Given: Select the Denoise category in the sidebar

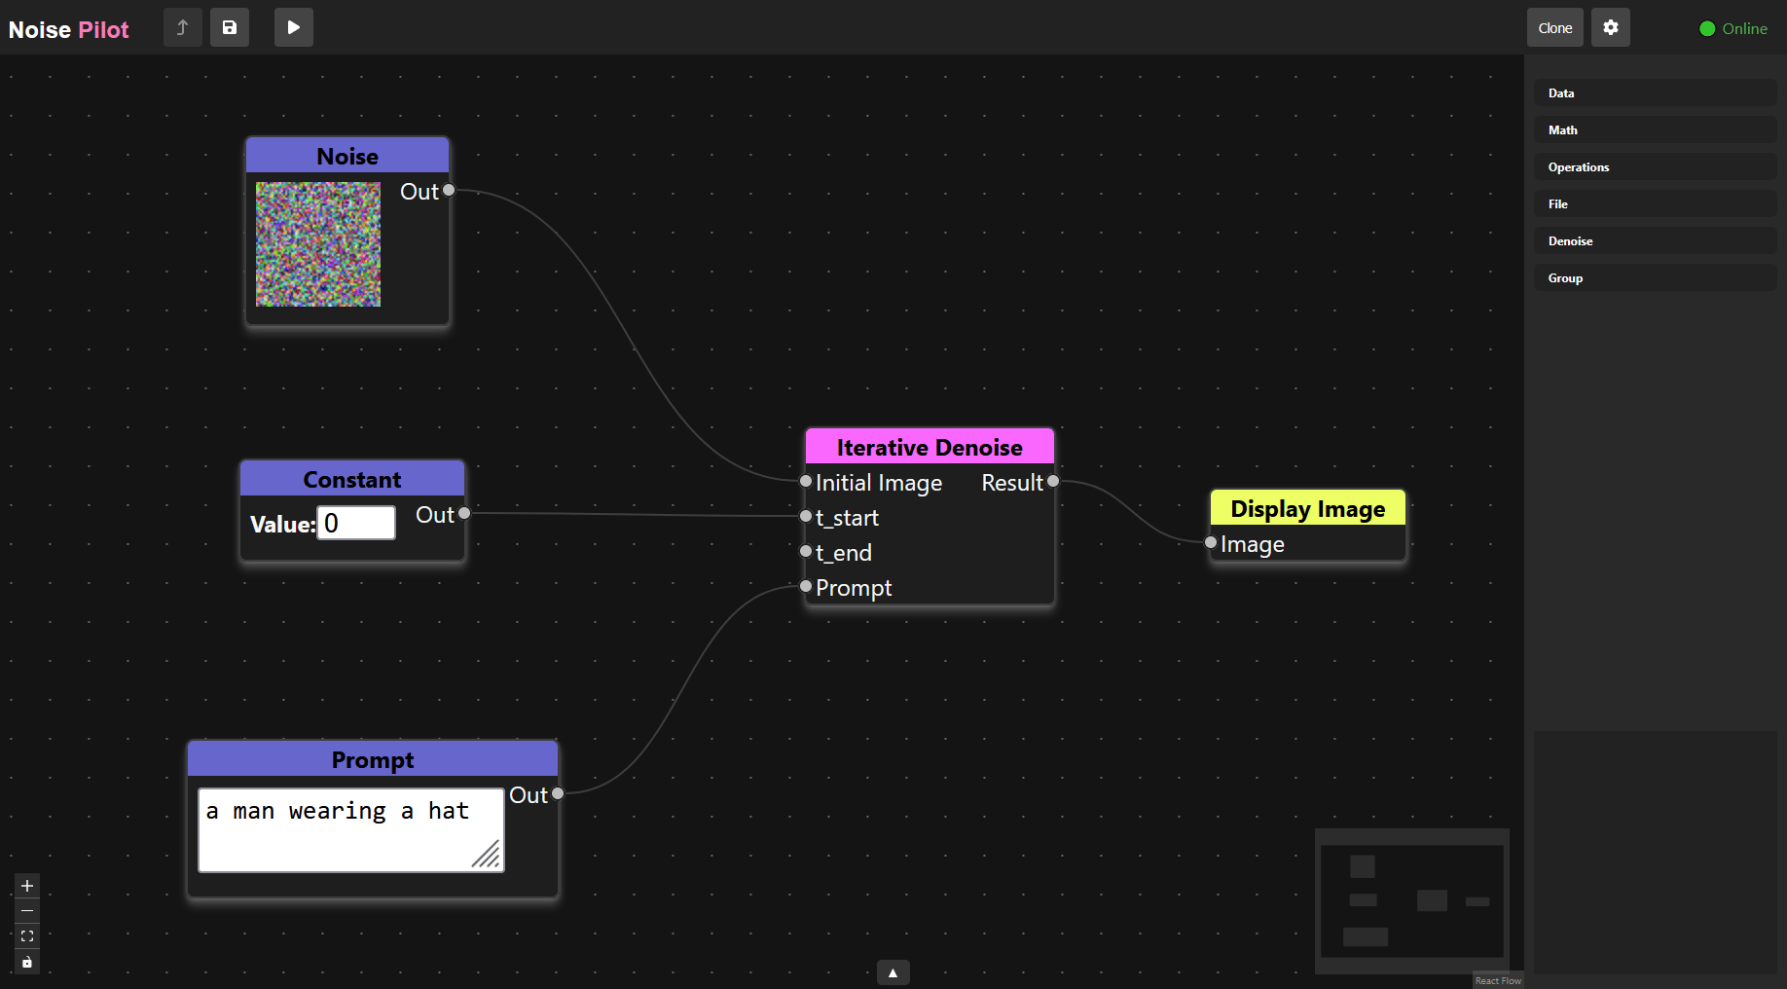Looking at the screenshot, I should coord(1654,240).
